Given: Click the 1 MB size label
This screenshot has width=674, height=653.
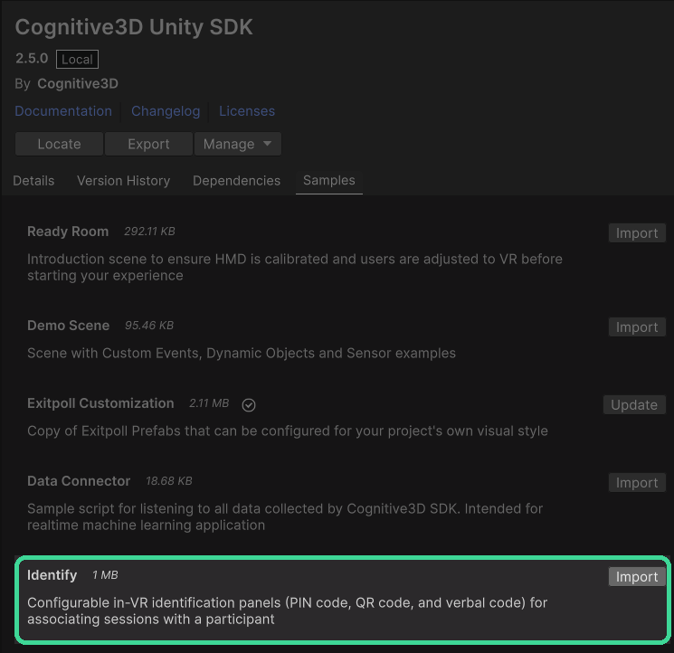Looking at the screenshot, I should point(105,575).
